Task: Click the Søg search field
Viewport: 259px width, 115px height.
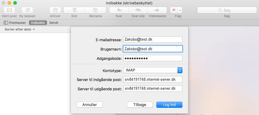Action: pos(227,10)
